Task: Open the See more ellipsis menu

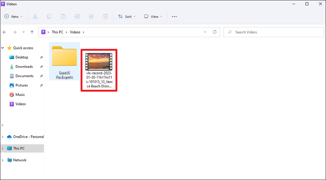Action: click(174, 16)
